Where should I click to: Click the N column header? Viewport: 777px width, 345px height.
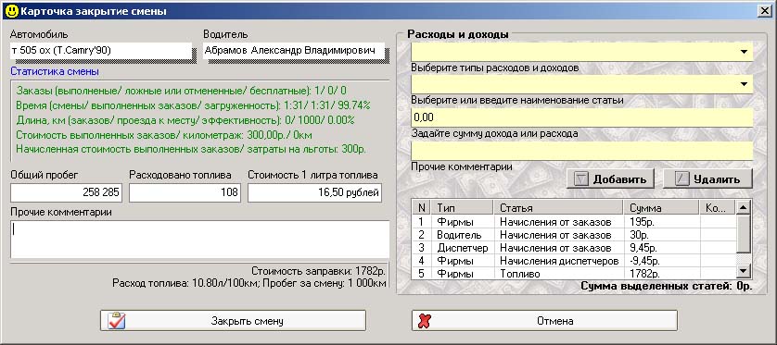(x=422, y=207)
